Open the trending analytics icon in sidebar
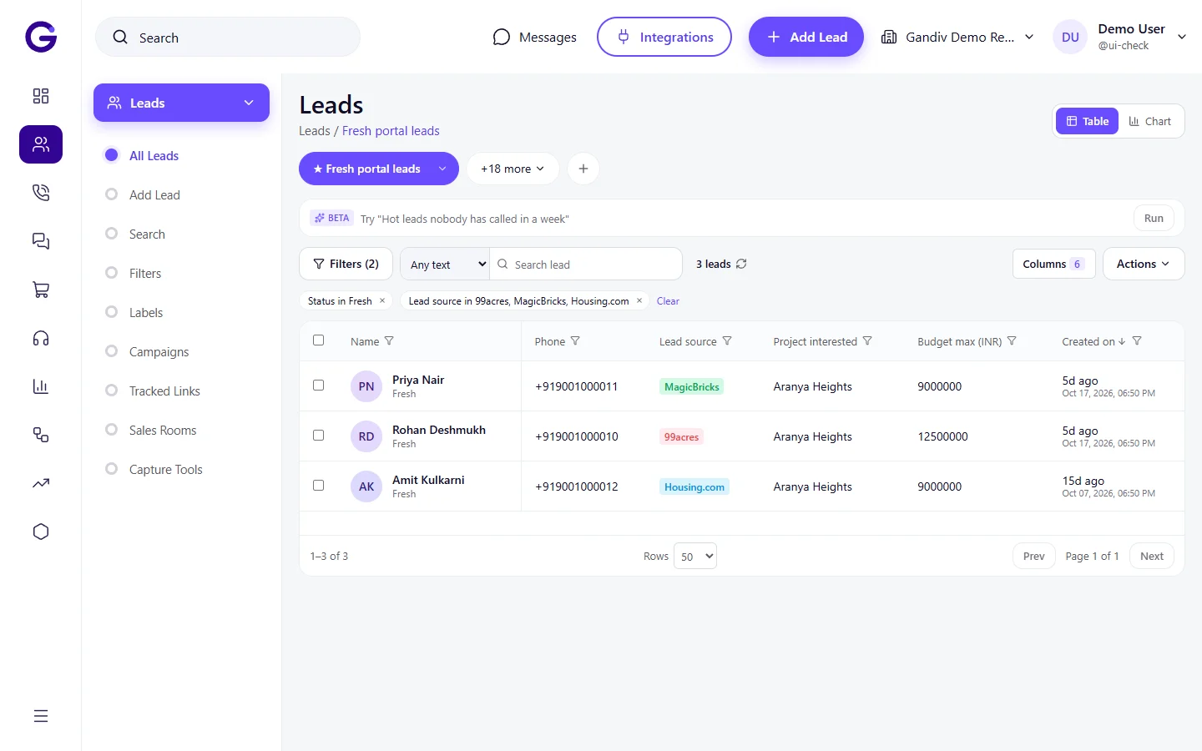This screenshot has height=751, width=1202. (x=41, y=483)
